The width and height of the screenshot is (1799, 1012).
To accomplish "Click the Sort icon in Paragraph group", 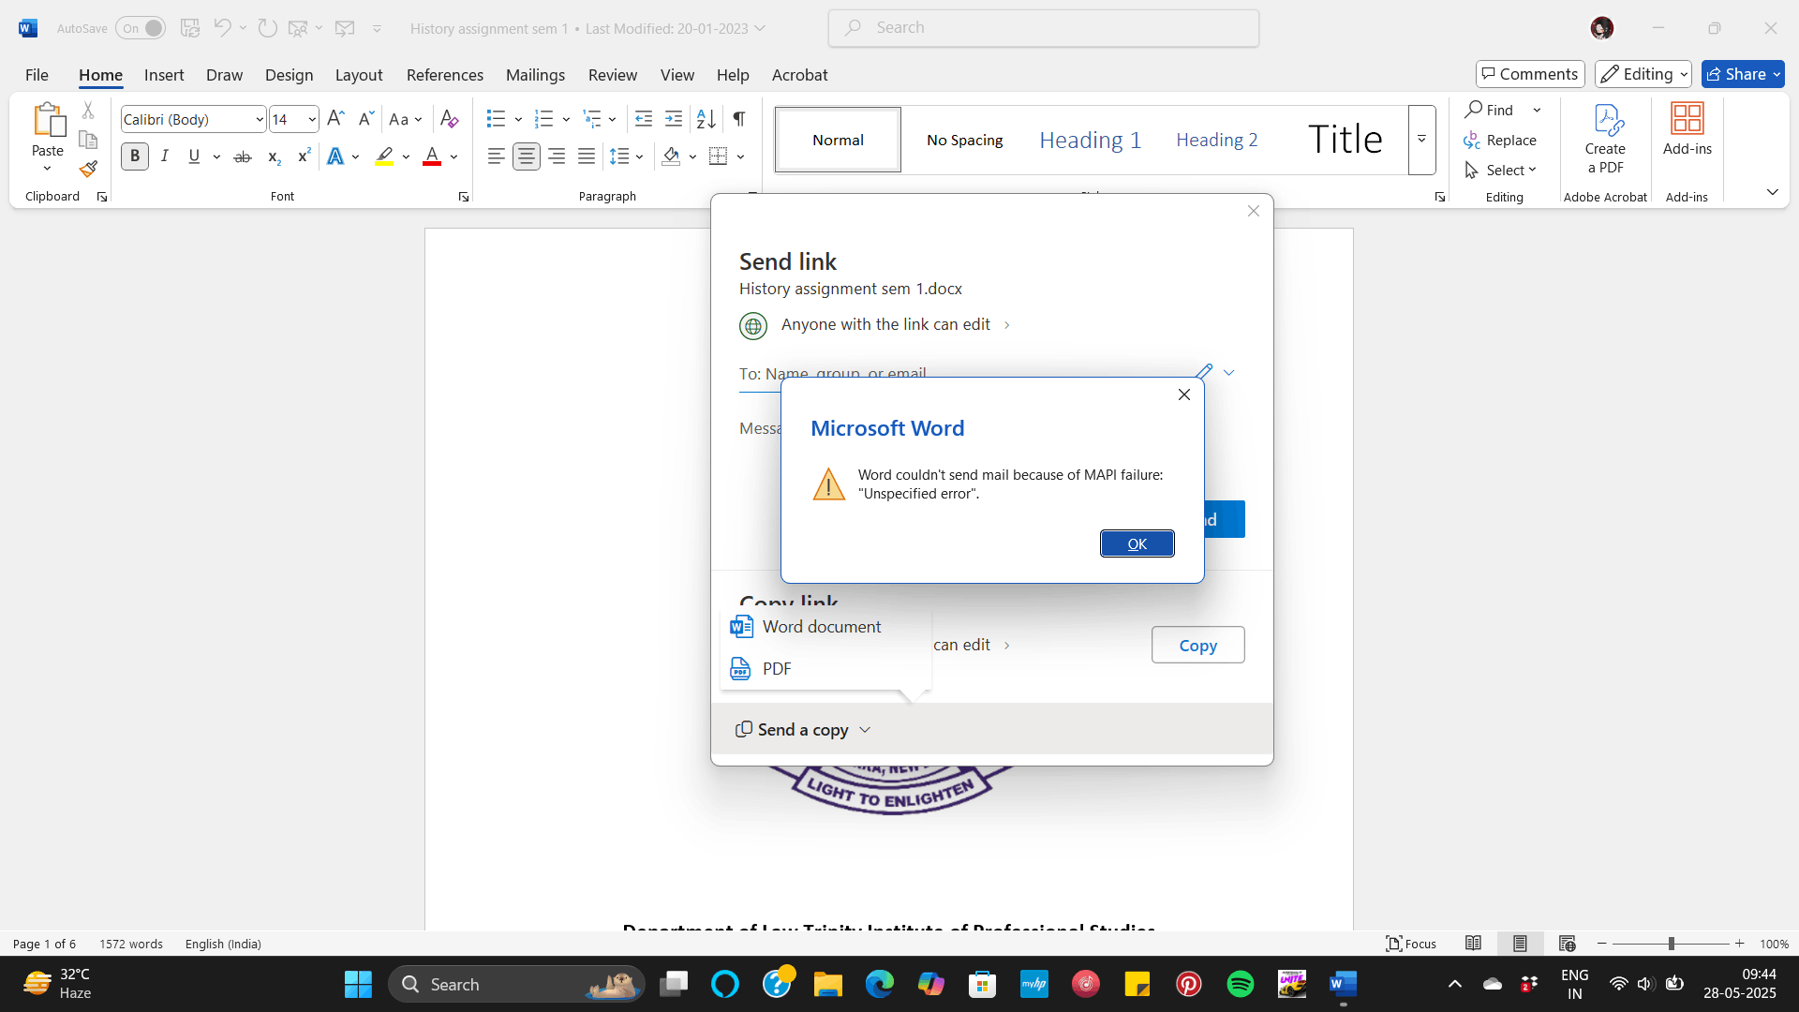I will point(705,119).
